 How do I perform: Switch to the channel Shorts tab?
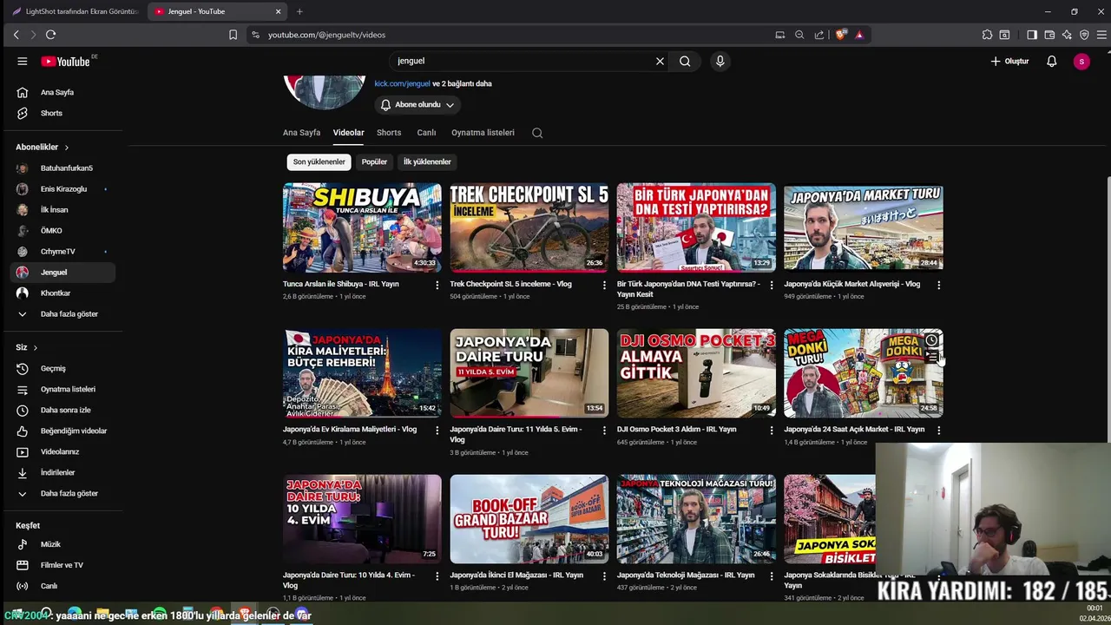pyautogui.click(x=389, y=133)
